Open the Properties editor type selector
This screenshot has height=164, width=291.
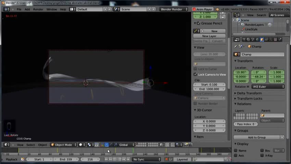pyautogui.click(x=237, y=40)
